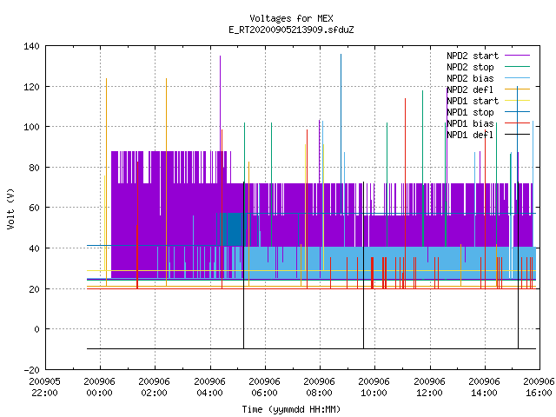Click the yellow NPD1 start legend line
Viewport: 556px width, 417px height.
518,101
